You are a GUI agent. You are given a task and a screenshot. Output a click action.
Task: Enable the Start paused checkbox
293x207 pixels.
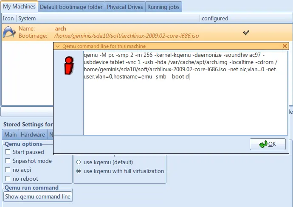[x=8, y=152]
